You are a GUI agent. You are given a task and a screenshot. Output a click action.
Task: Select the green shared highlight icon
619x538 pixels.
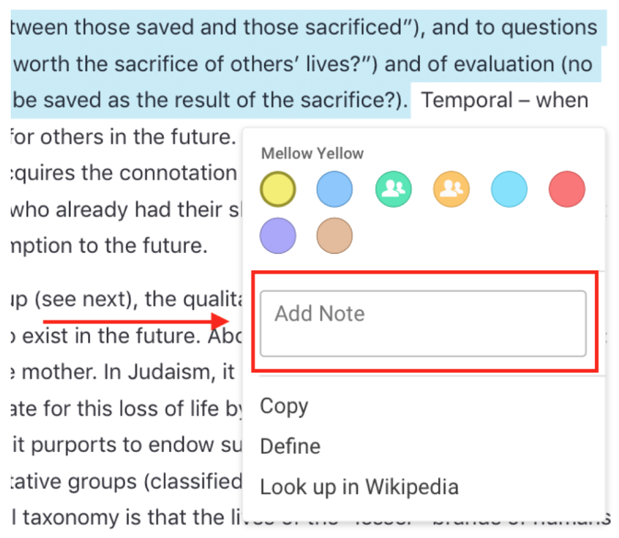[393, 189]
